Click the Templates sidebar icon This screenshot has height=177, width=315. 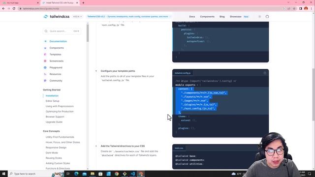(x=45, y=55)
